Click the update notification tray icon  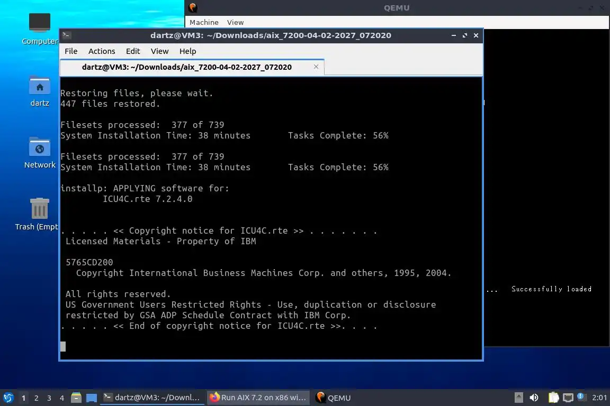pyautogui.click(x=581, y=396)
